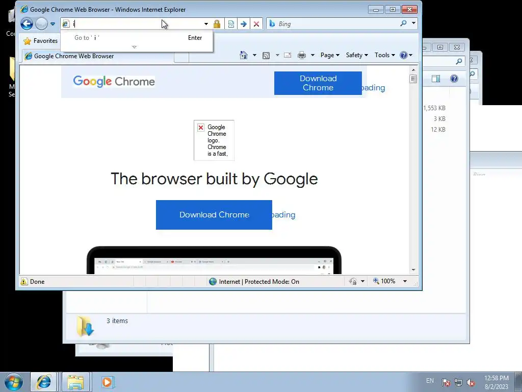Click the Stop loading red X
Image resolution: width=522 pixels, height=392 pixels.
(x=256, y=24)
